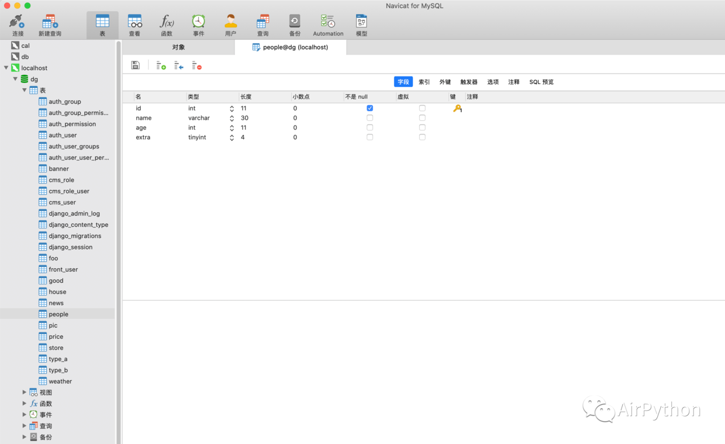Open the 查询 queries toolbar icon

263,25
